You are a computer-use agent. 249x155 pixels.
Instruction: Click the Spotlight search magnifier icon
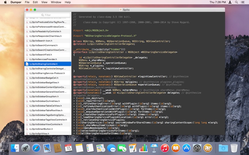237,2
